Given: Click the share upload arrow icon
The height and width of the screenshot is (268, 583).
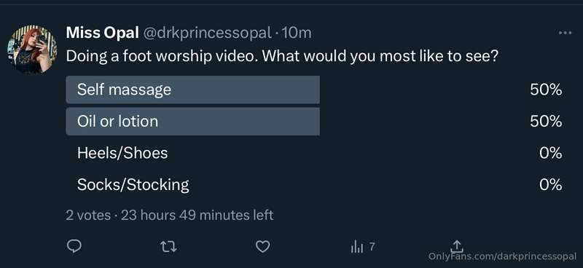Looking at the screenshot, I should (456, 245).
